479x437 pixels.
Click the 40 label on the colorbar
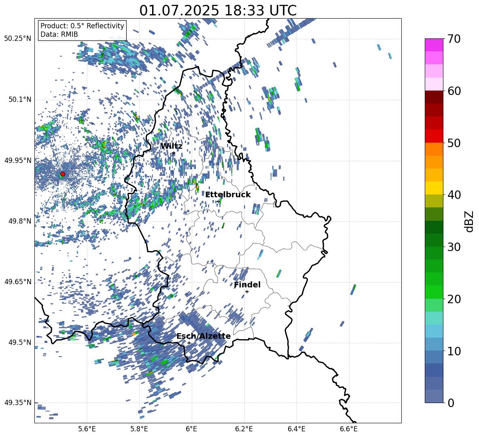point(454,195)
